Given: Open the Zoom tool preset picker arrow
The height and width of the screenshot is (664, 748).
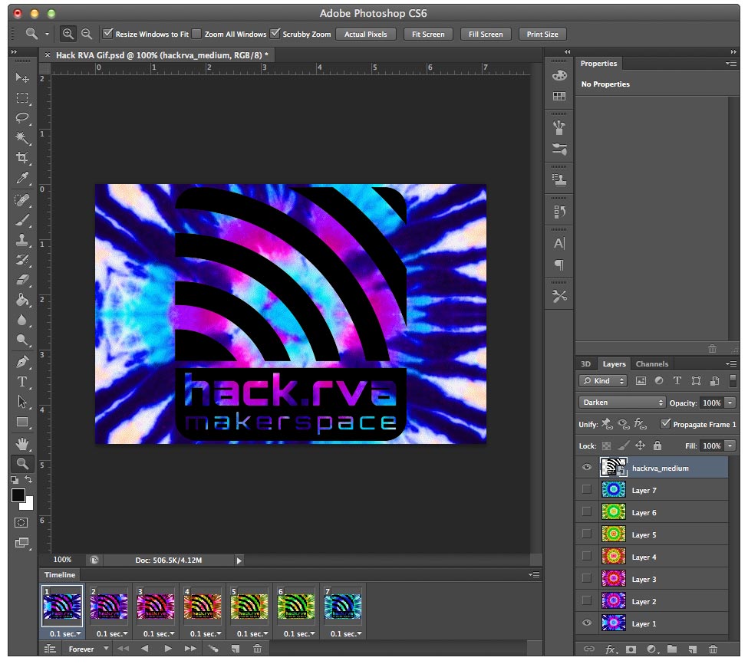Looking at the screenshot, I should click(x=47, y=34).
